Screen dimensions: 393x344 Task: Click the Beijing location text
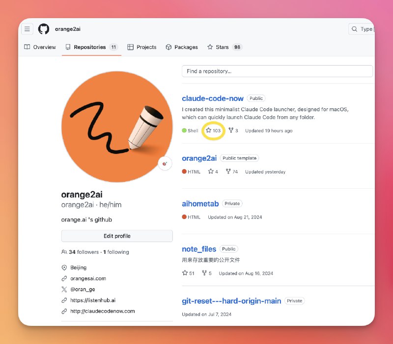(79, 268)
